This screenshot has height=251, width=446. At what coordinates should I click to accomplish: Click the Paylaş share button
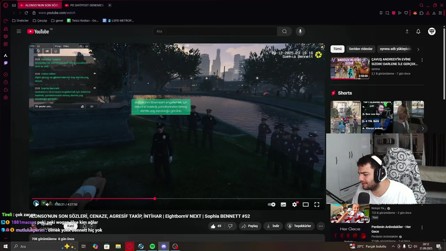tap(249, 226)
